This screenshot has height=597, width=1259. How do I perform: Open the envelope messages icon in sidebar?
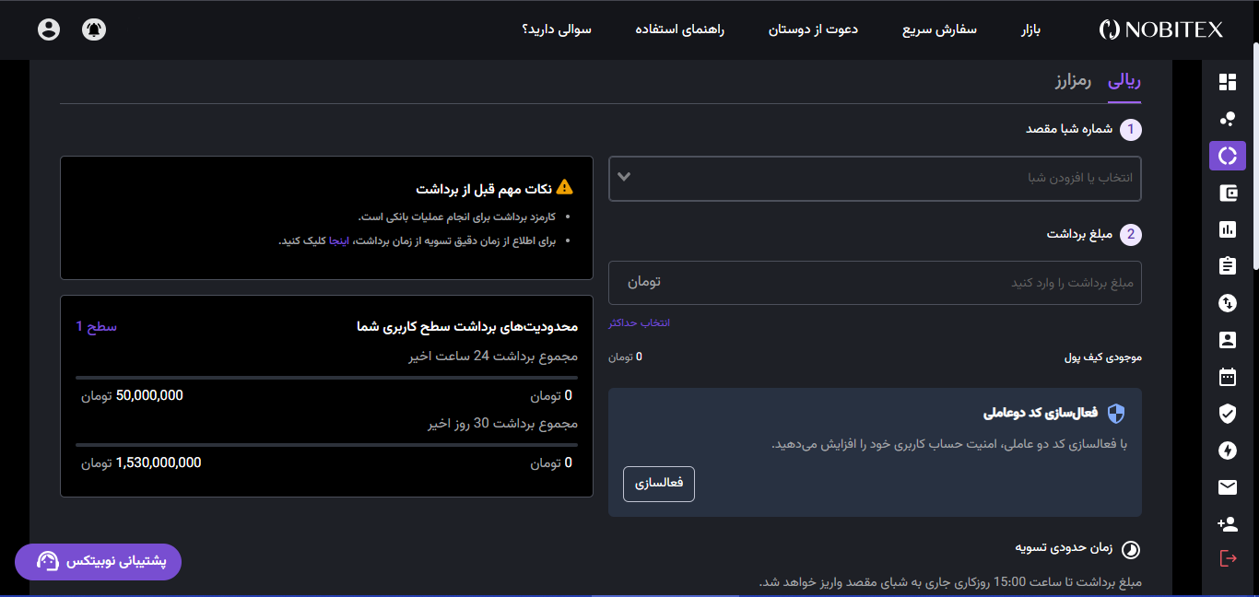click(x=1227, y=487)
